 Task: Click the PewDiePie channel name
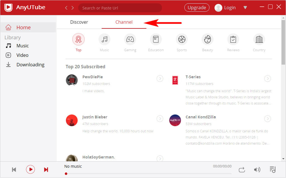tap(92, 77)
